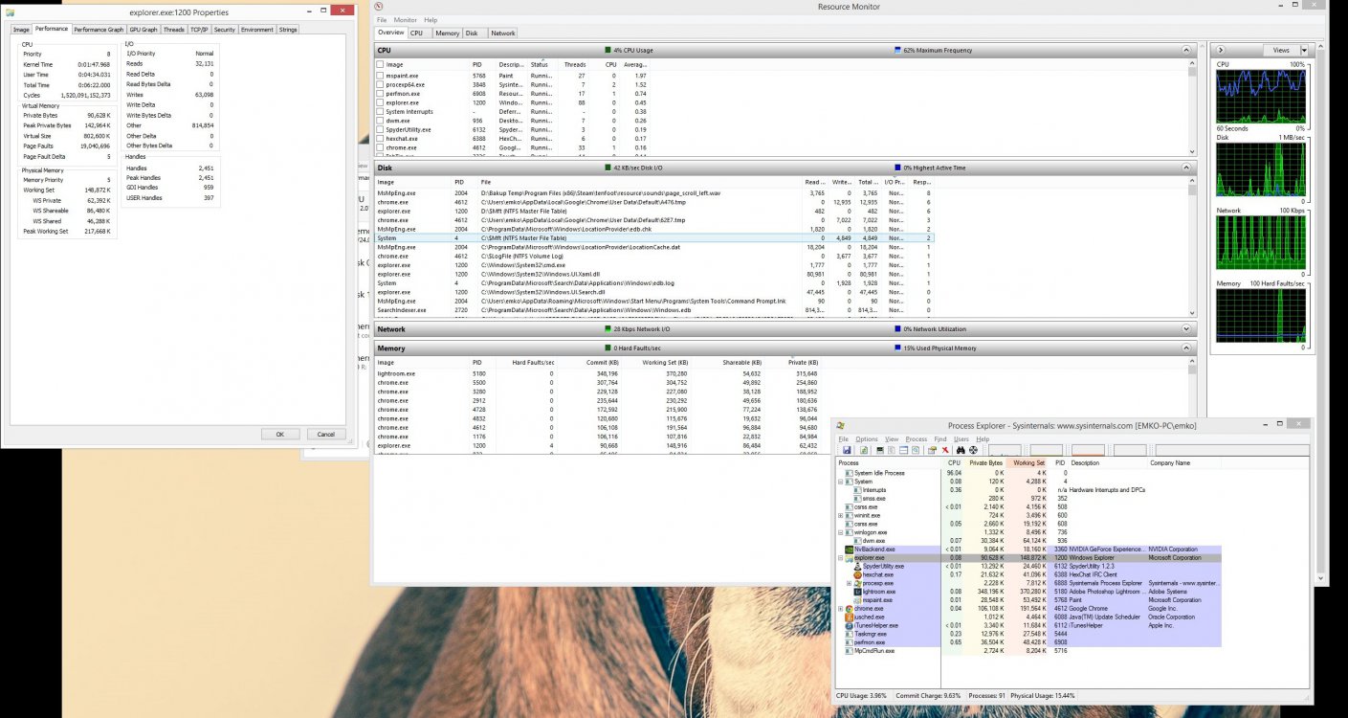Collapse the winlogon.exe tree node
Screen dimensions: 1348x718
point(841,532)
